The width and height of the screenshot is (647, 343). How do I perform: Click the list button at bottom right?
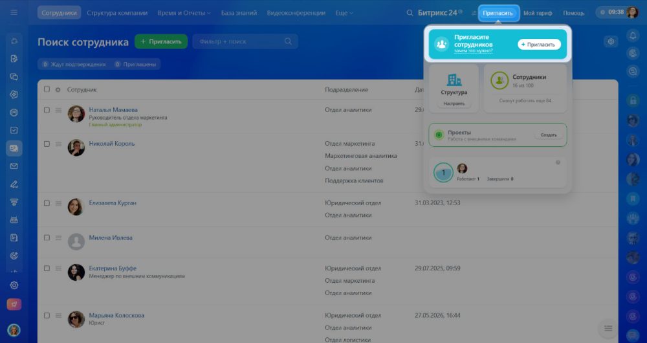pos(608,328)
